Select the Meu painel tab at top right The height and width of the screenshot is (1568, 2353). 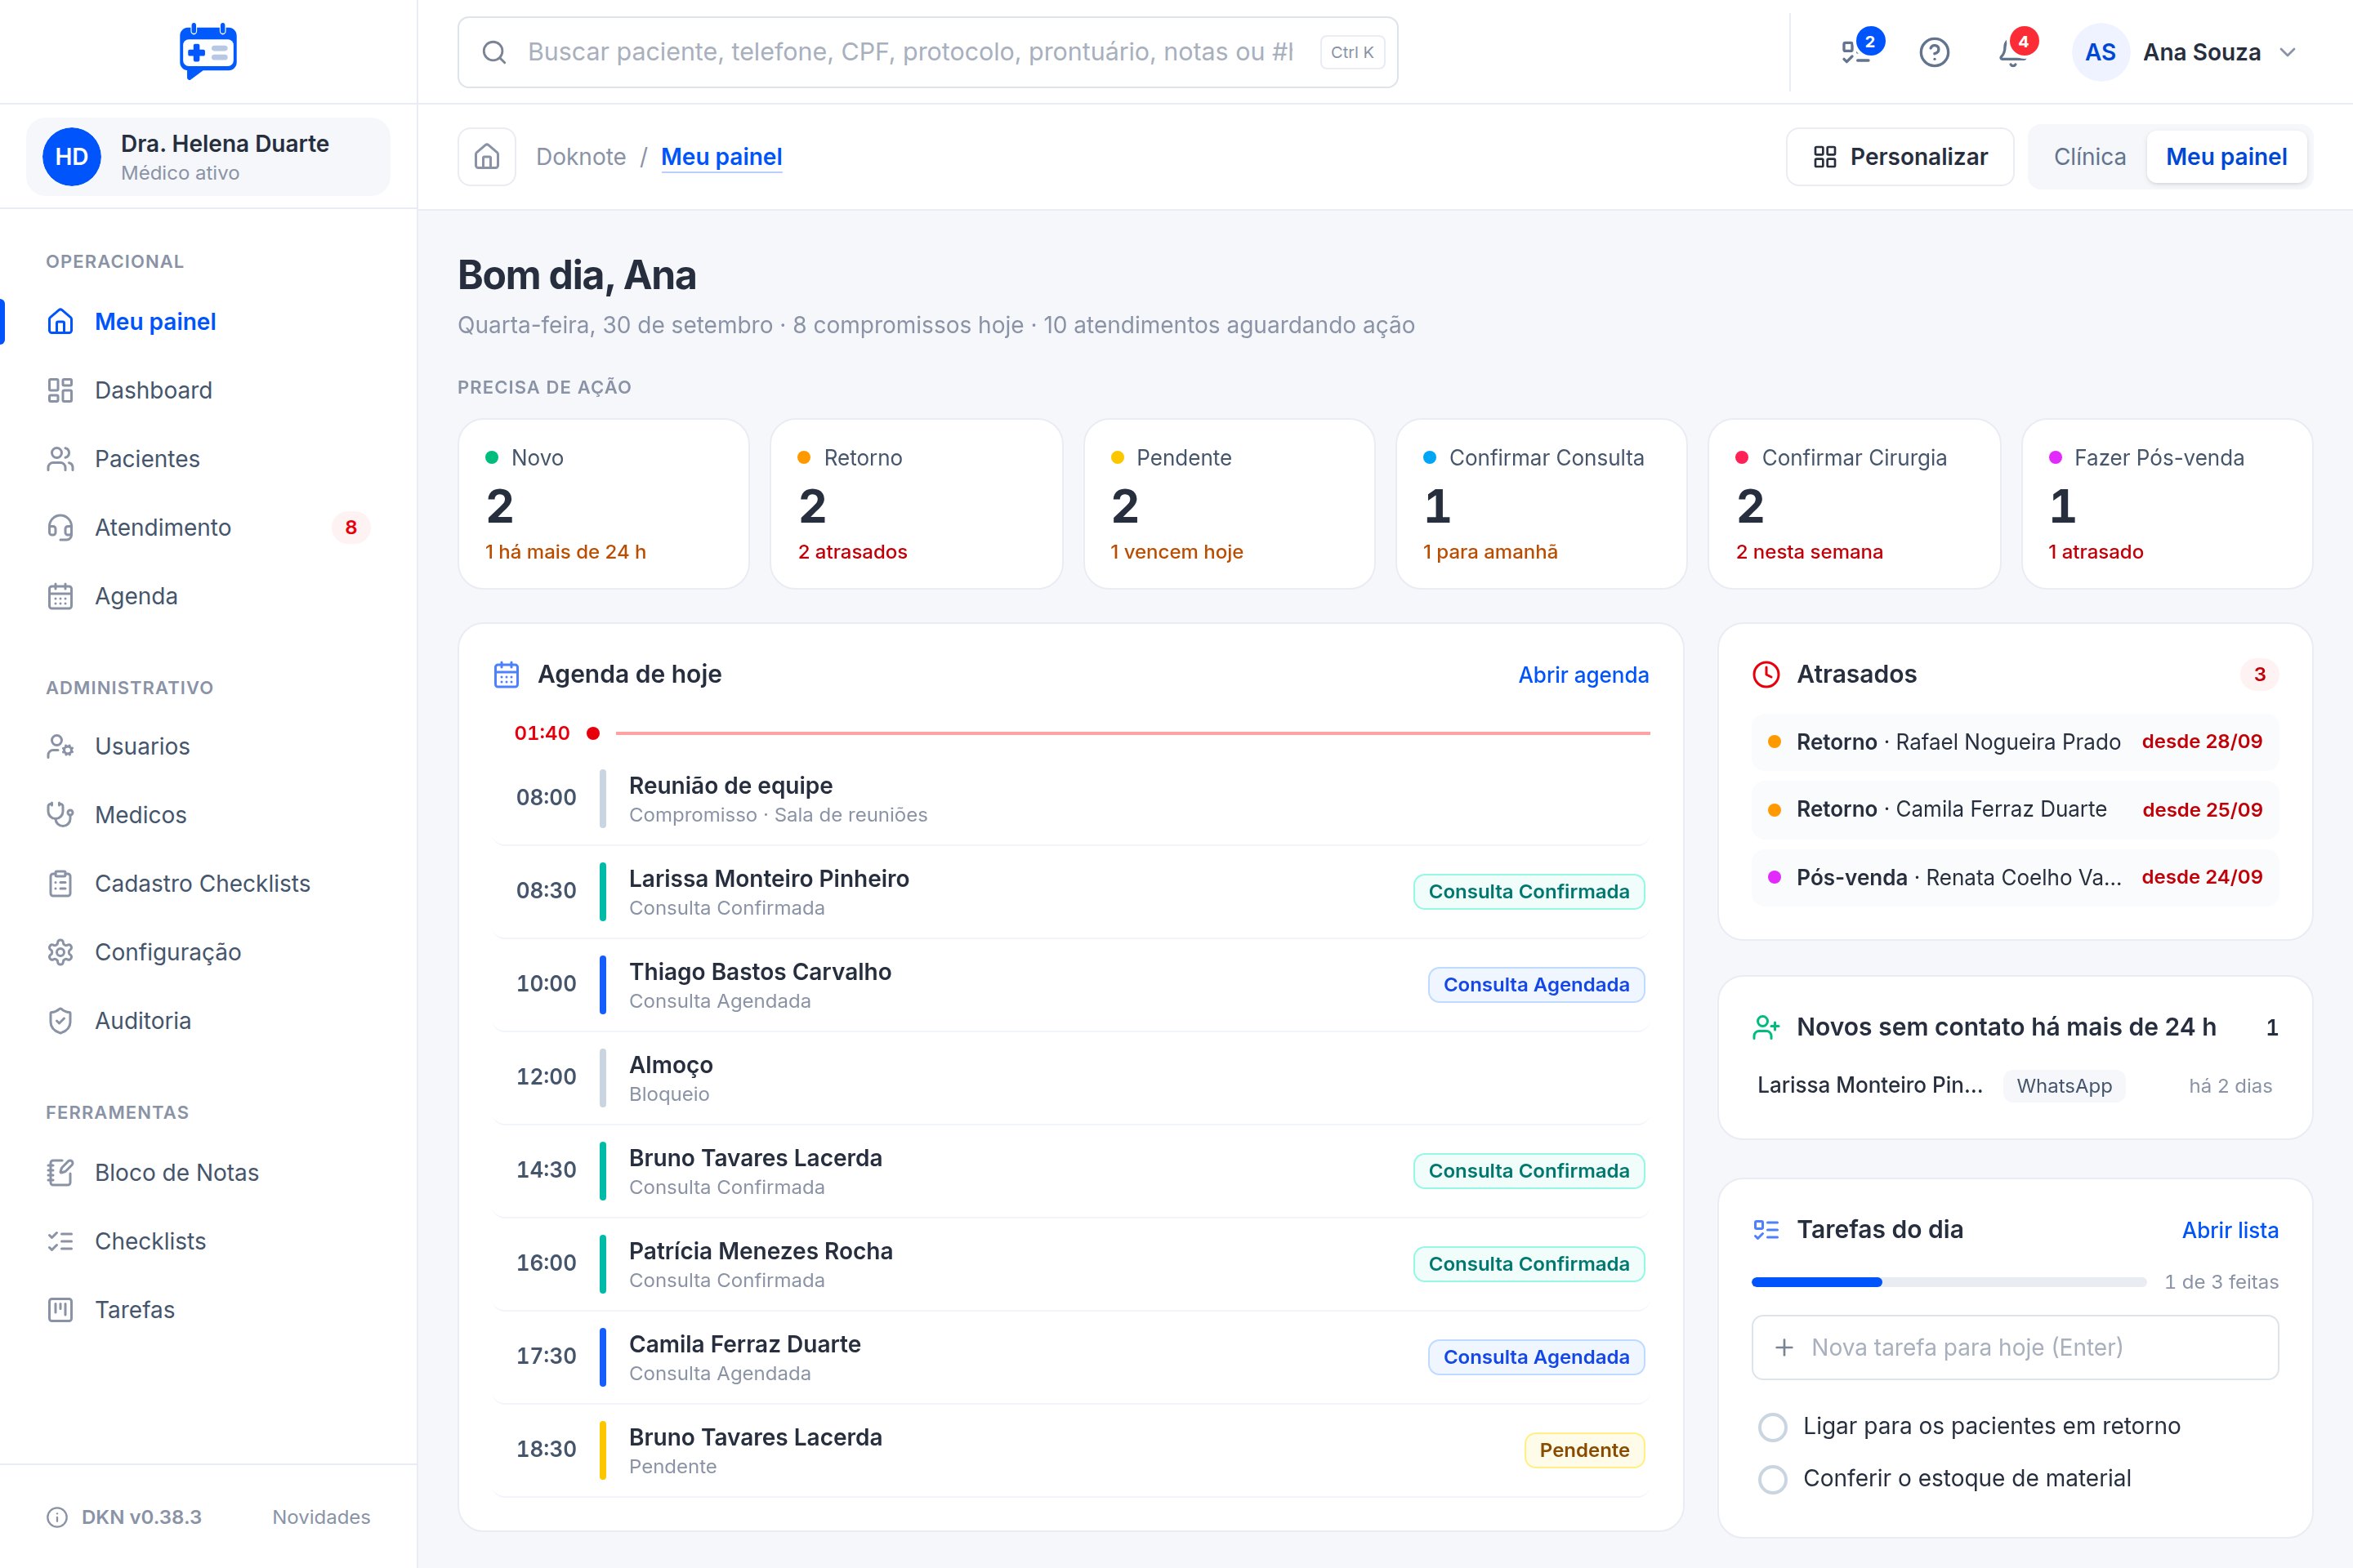2226,157
